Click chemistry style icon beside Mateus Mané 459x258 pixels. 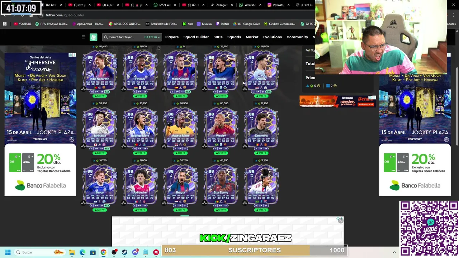coord(164,146)
